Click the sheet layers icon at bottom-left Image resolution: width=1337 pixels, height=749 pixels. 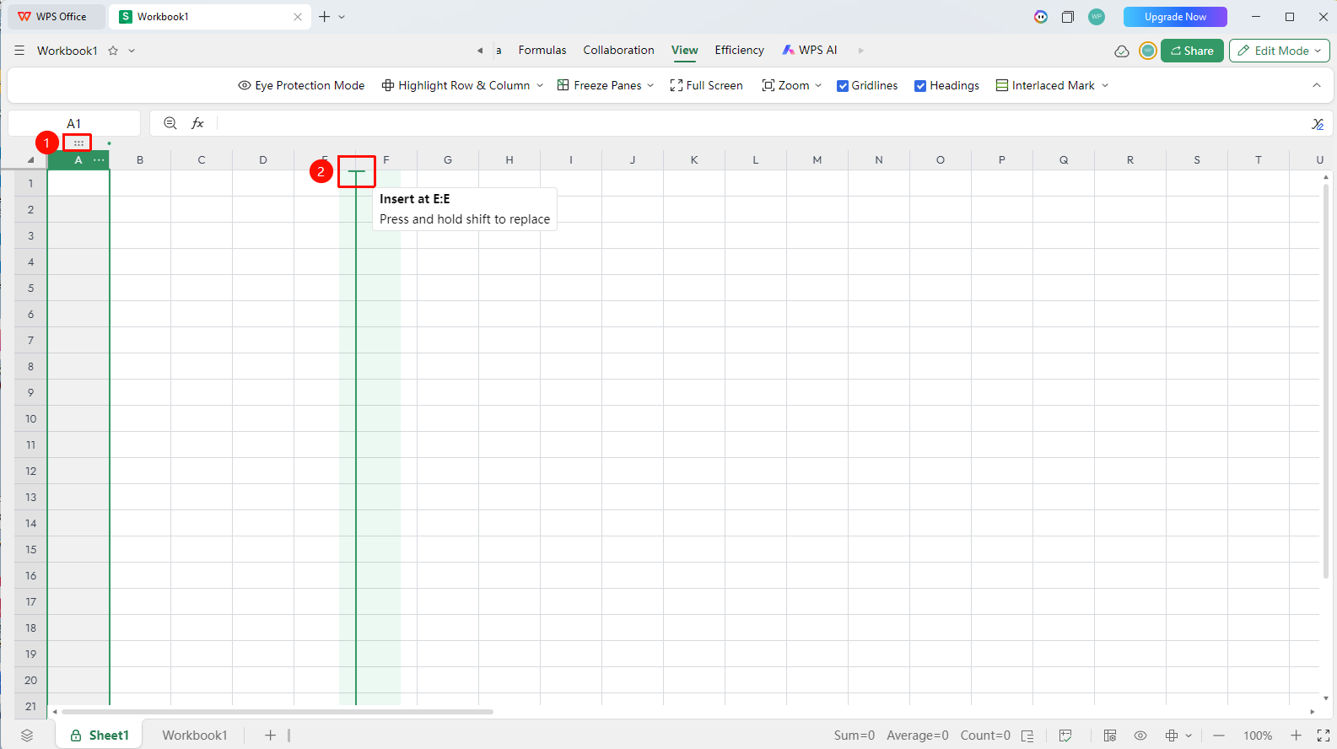point(27,736)
